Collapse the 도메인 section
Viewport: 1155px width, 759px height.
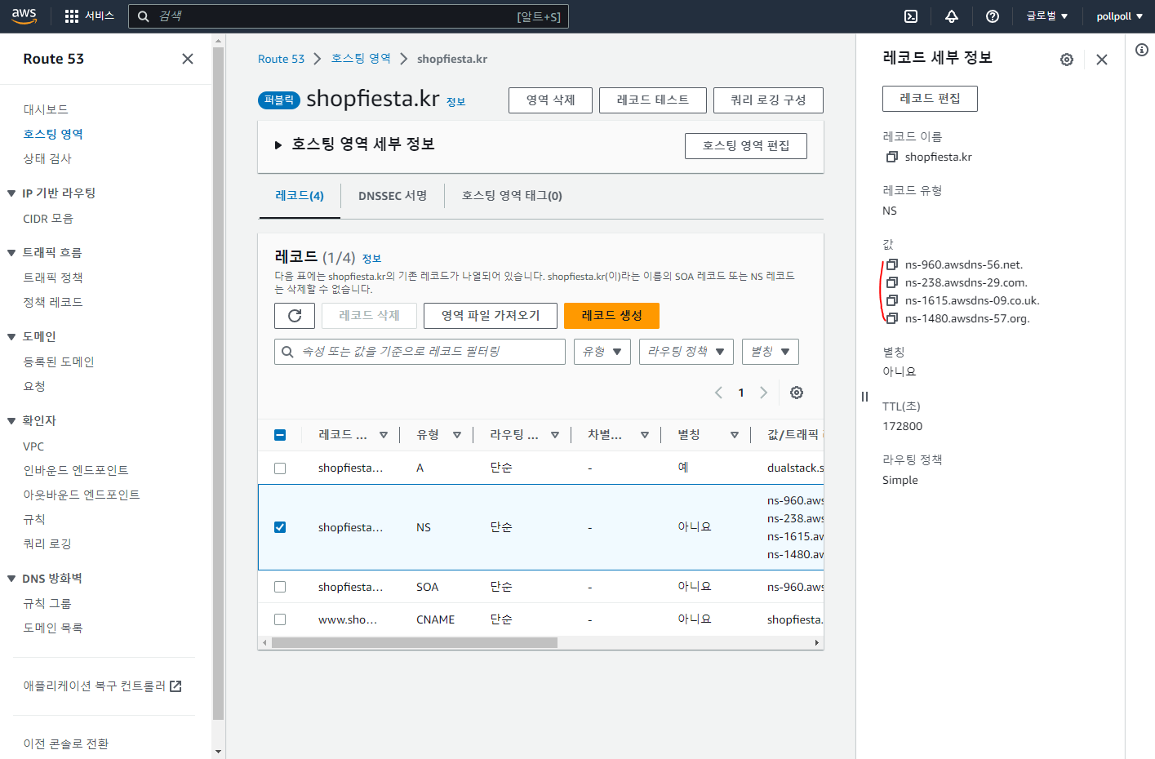(x=11, y=337)
